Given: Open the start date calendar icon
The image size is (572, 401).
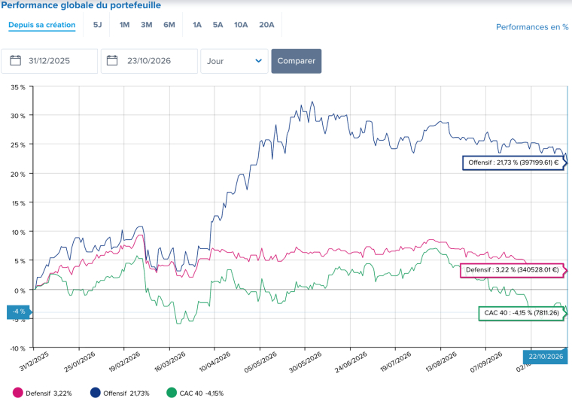Looking at the screenshot, I should coord(15,60).
